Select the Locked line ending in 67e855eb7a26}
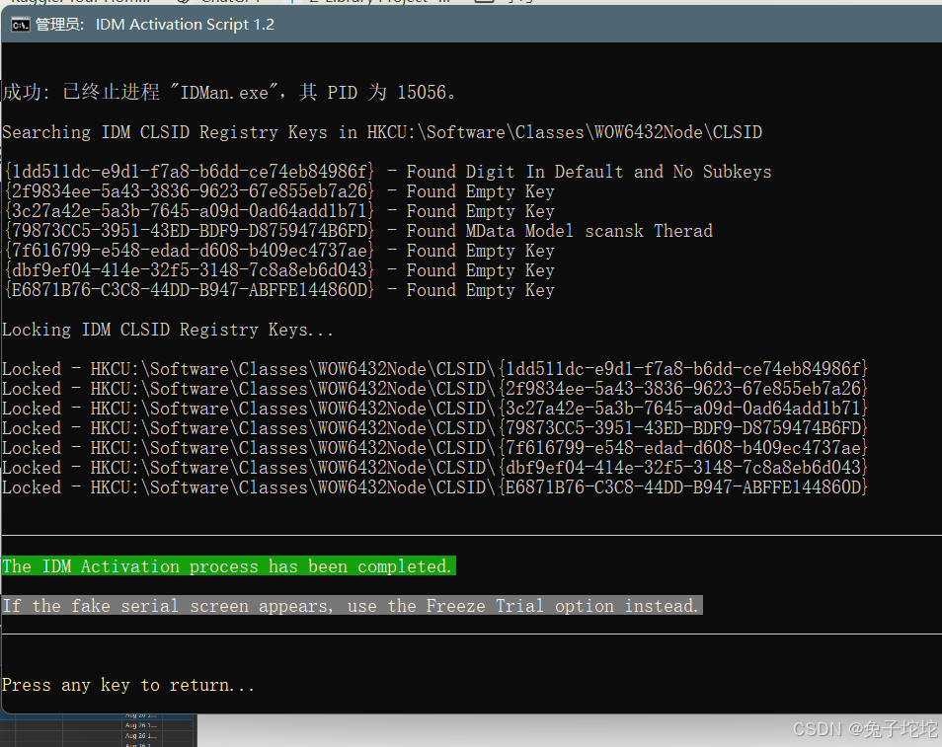The height and width of the screenshot is (747, 942). pos(434,389)
